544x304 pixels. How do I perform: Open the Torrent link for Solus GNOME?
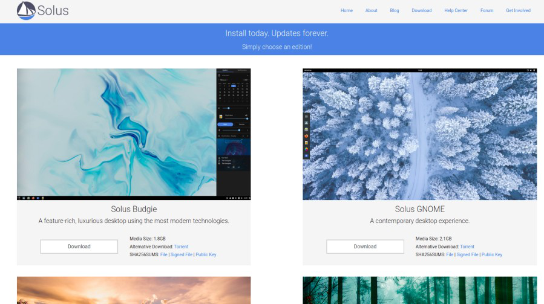[x=467, y=247]
